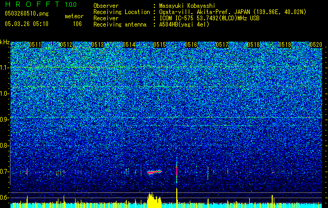Click the 0511 time marker
328x208 pixels.
(35, 45)
